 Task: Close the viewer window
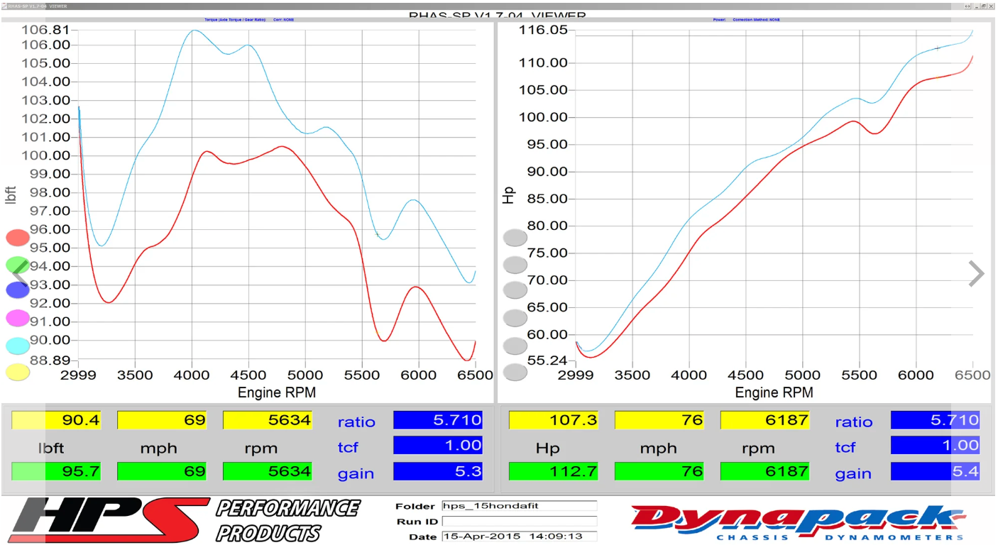[x=992, y=6]
